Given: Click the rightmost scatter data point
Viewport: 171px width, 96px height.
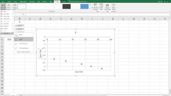Looking at the screenshot, I should click(102, 69).
